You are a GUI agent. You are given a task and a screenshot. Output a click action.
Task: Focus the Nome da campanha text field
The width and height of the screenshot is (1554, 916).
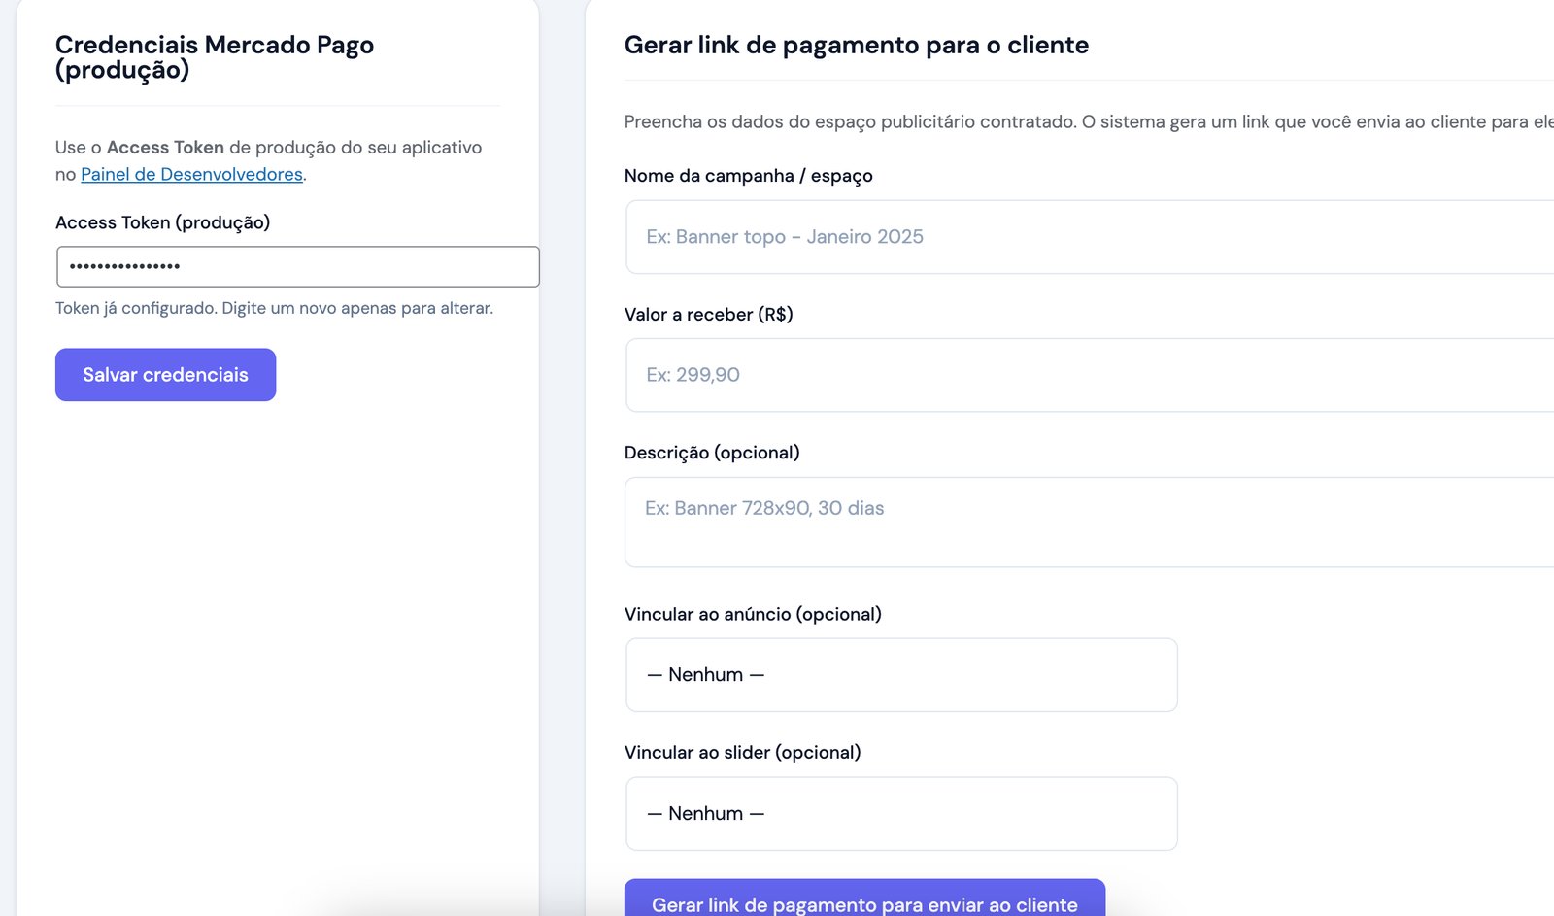1088,237
